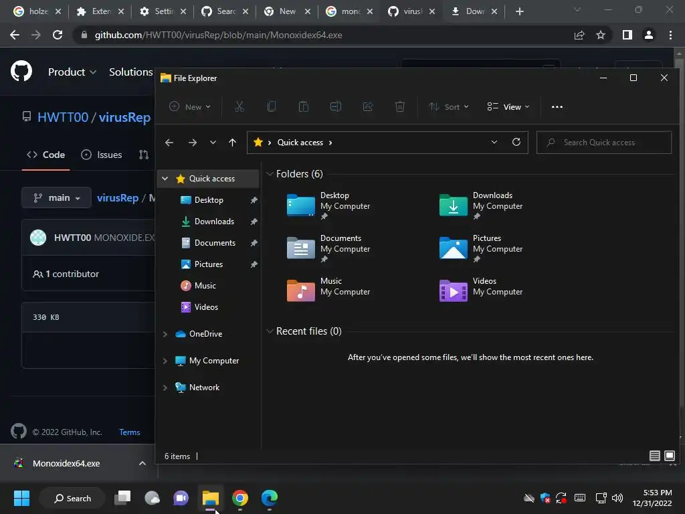The image size is (685, 514).
Task: Click the GitHub Terms footer link
Action: pos(129,432)
